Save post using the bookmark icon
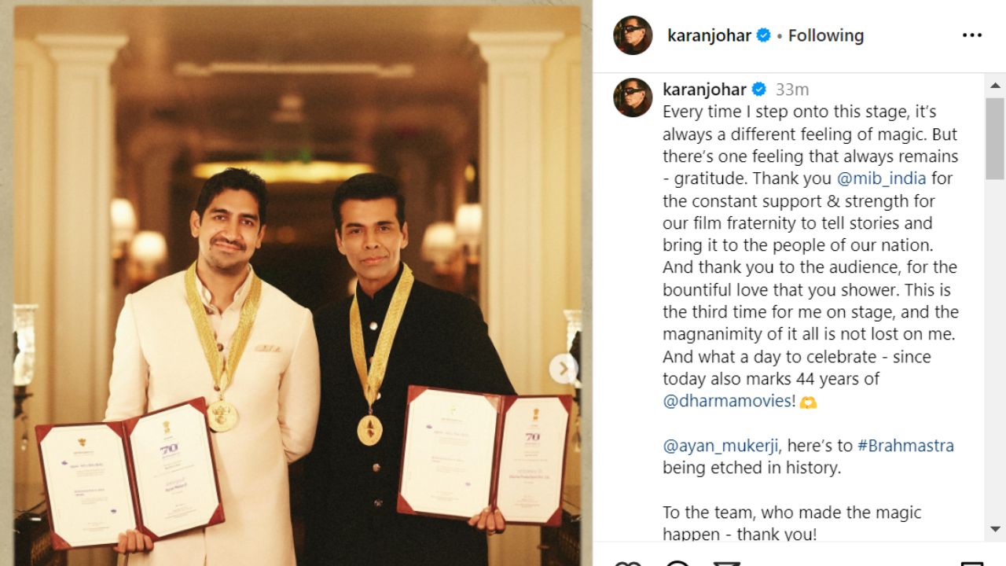 972,563
